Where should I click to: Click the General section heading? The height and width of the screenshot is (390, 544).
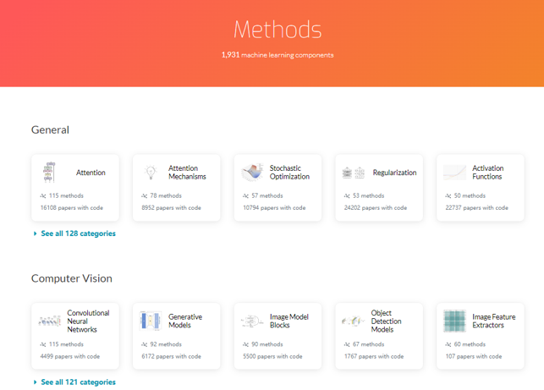[x=50, y=130]
